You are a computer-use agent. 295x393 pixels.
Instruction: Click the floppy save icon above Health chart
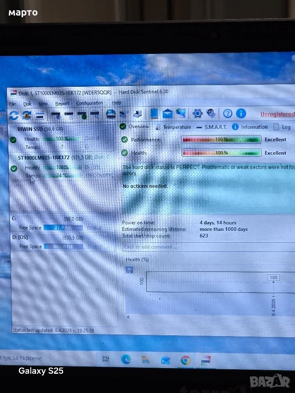(129, 270)
